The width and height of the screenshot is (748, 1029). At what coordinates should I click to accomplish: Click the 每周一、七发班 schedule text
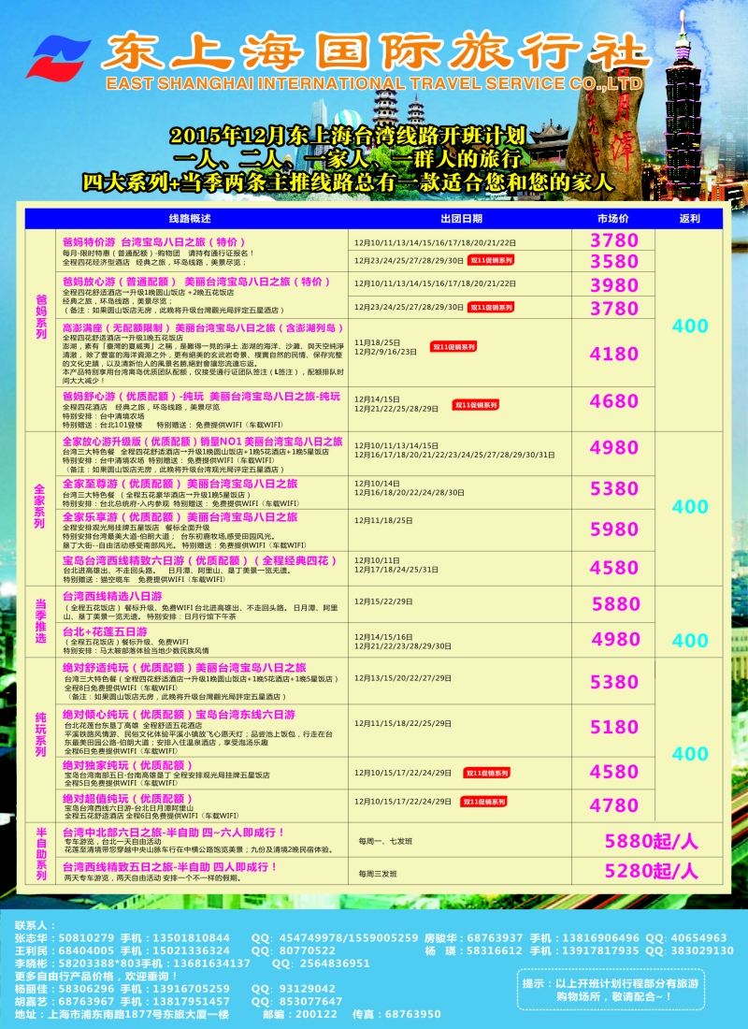coord(386,841)
